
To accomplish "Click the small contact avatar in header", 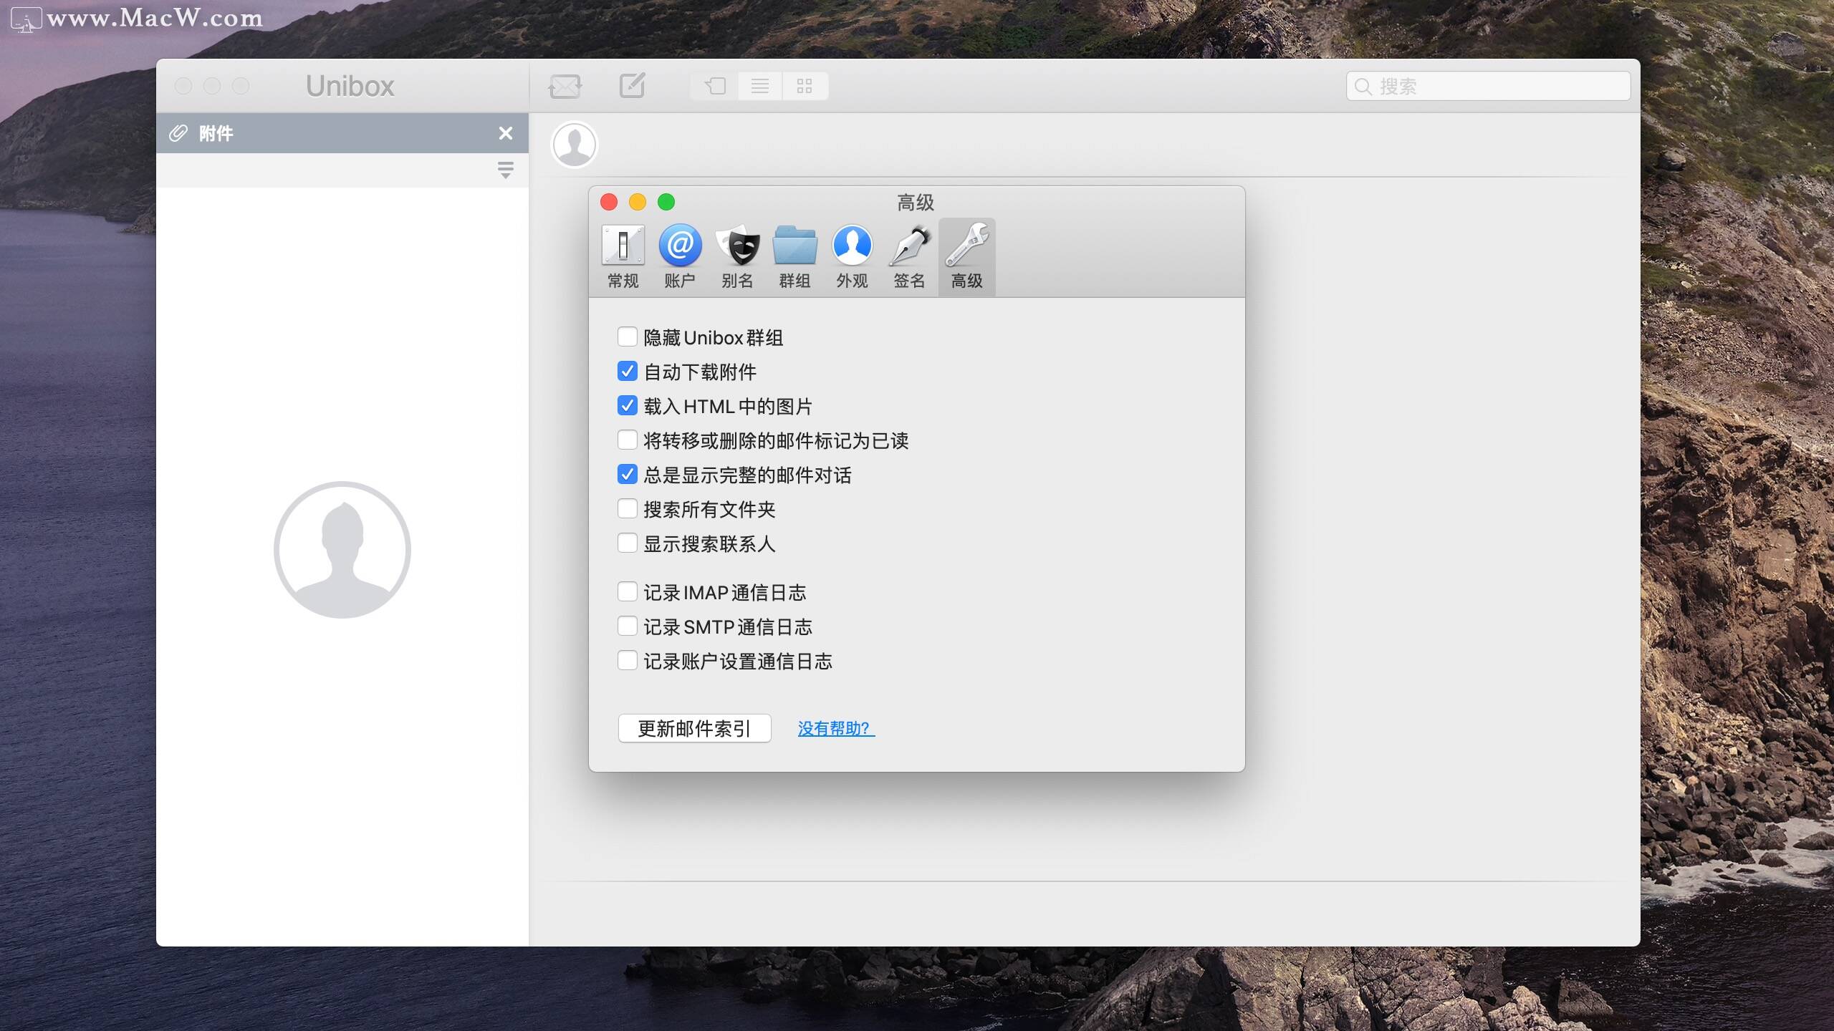I will coord(574,145).
